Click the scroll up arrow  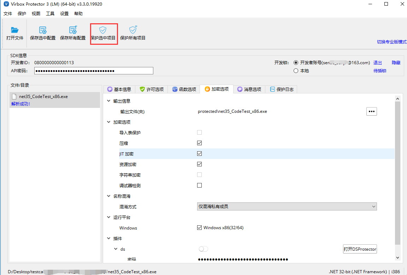(397, 99)
